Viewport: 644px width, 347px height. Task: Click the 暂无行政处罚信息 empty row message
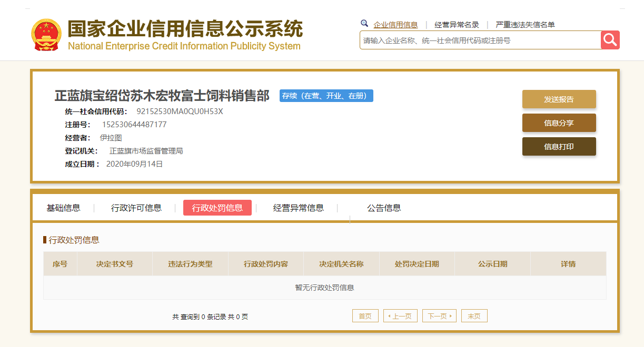[x=324, y=288]
